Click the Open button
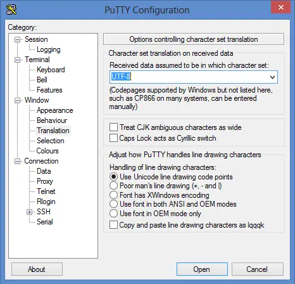 202,269
